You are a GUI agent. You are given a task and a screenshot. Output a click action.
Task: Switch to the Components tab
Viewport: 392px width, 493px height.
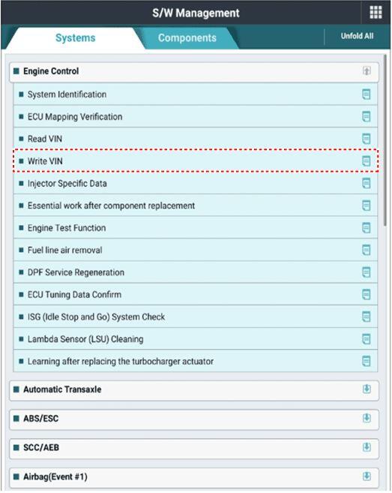(x=187, y=38)
